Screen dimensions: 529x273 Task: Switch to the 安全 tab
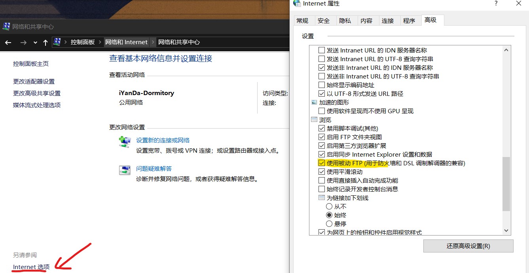(323, 21)
